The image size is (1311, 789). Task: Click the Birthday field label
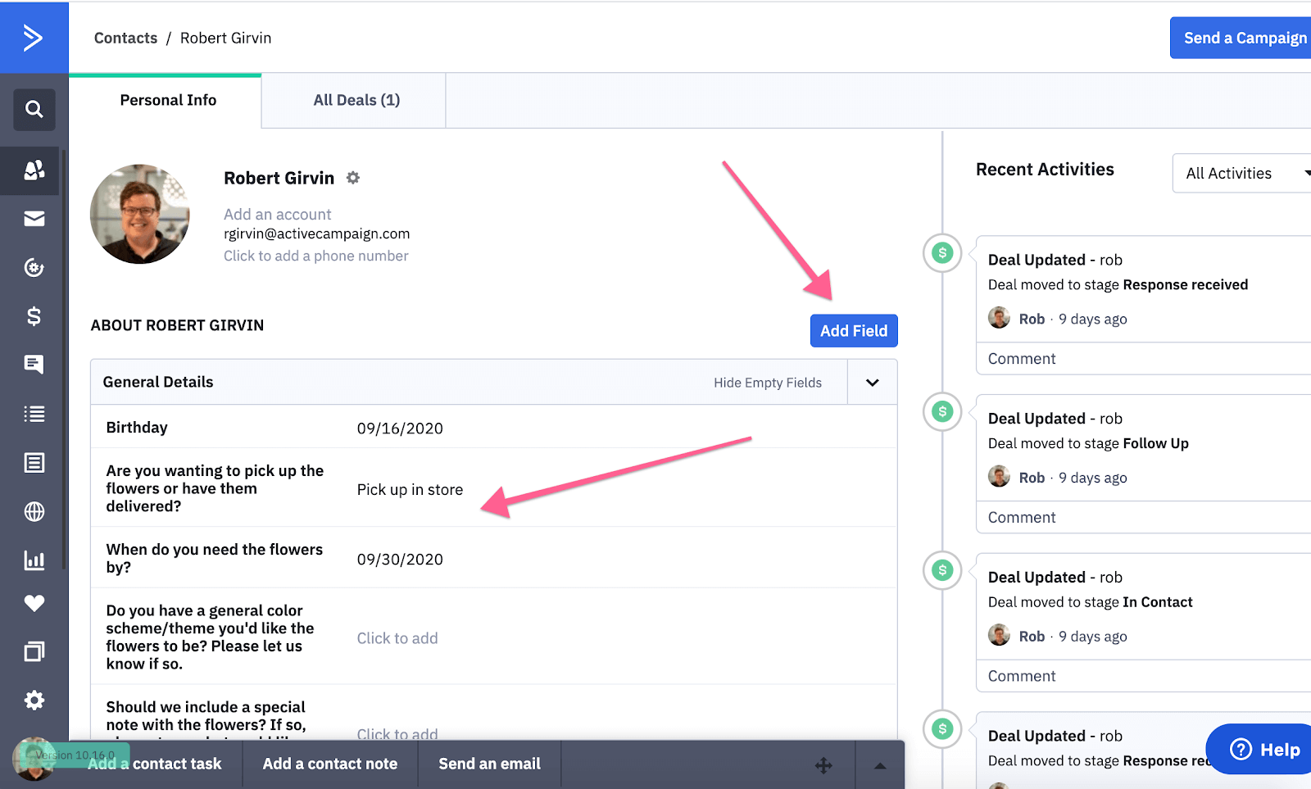coord(137,428)
